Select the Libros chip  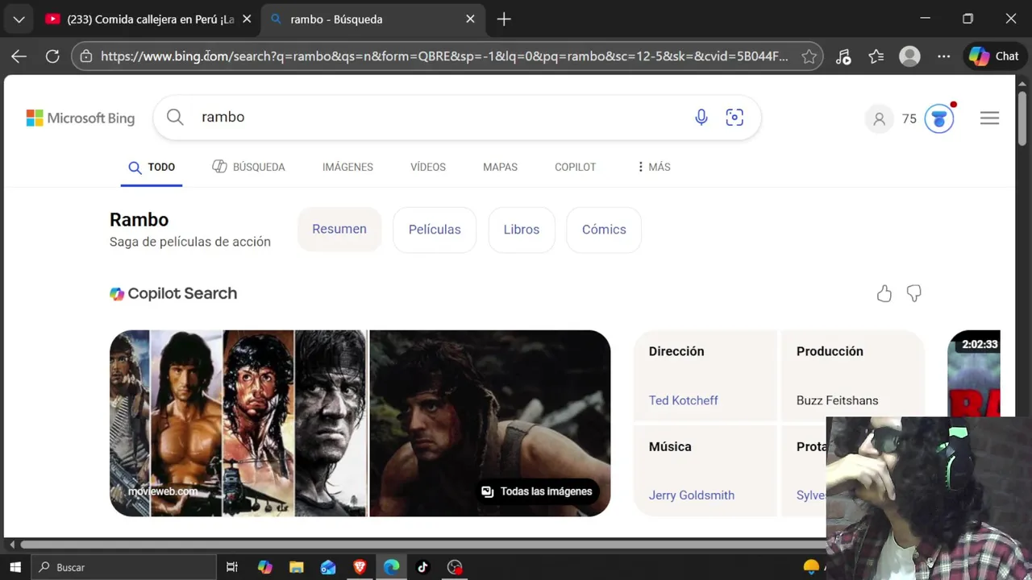(x=522, y=230)
